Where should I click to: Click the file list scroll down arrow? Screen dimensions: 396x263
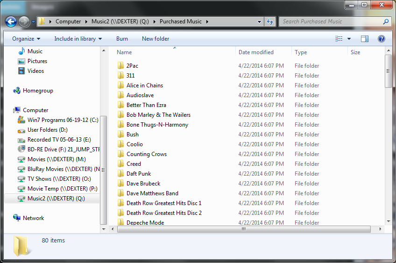[389, 221]
